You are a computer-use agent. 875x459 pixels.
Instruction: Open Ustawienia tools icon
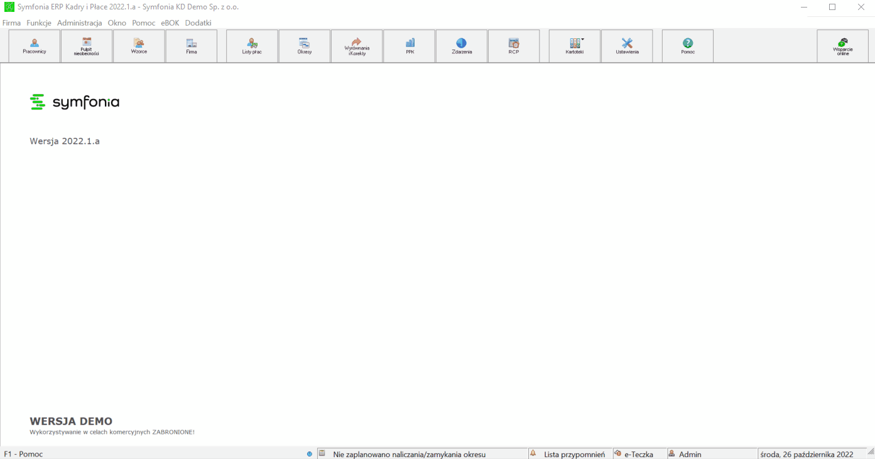pyautogui.click(x=627, y=46)
